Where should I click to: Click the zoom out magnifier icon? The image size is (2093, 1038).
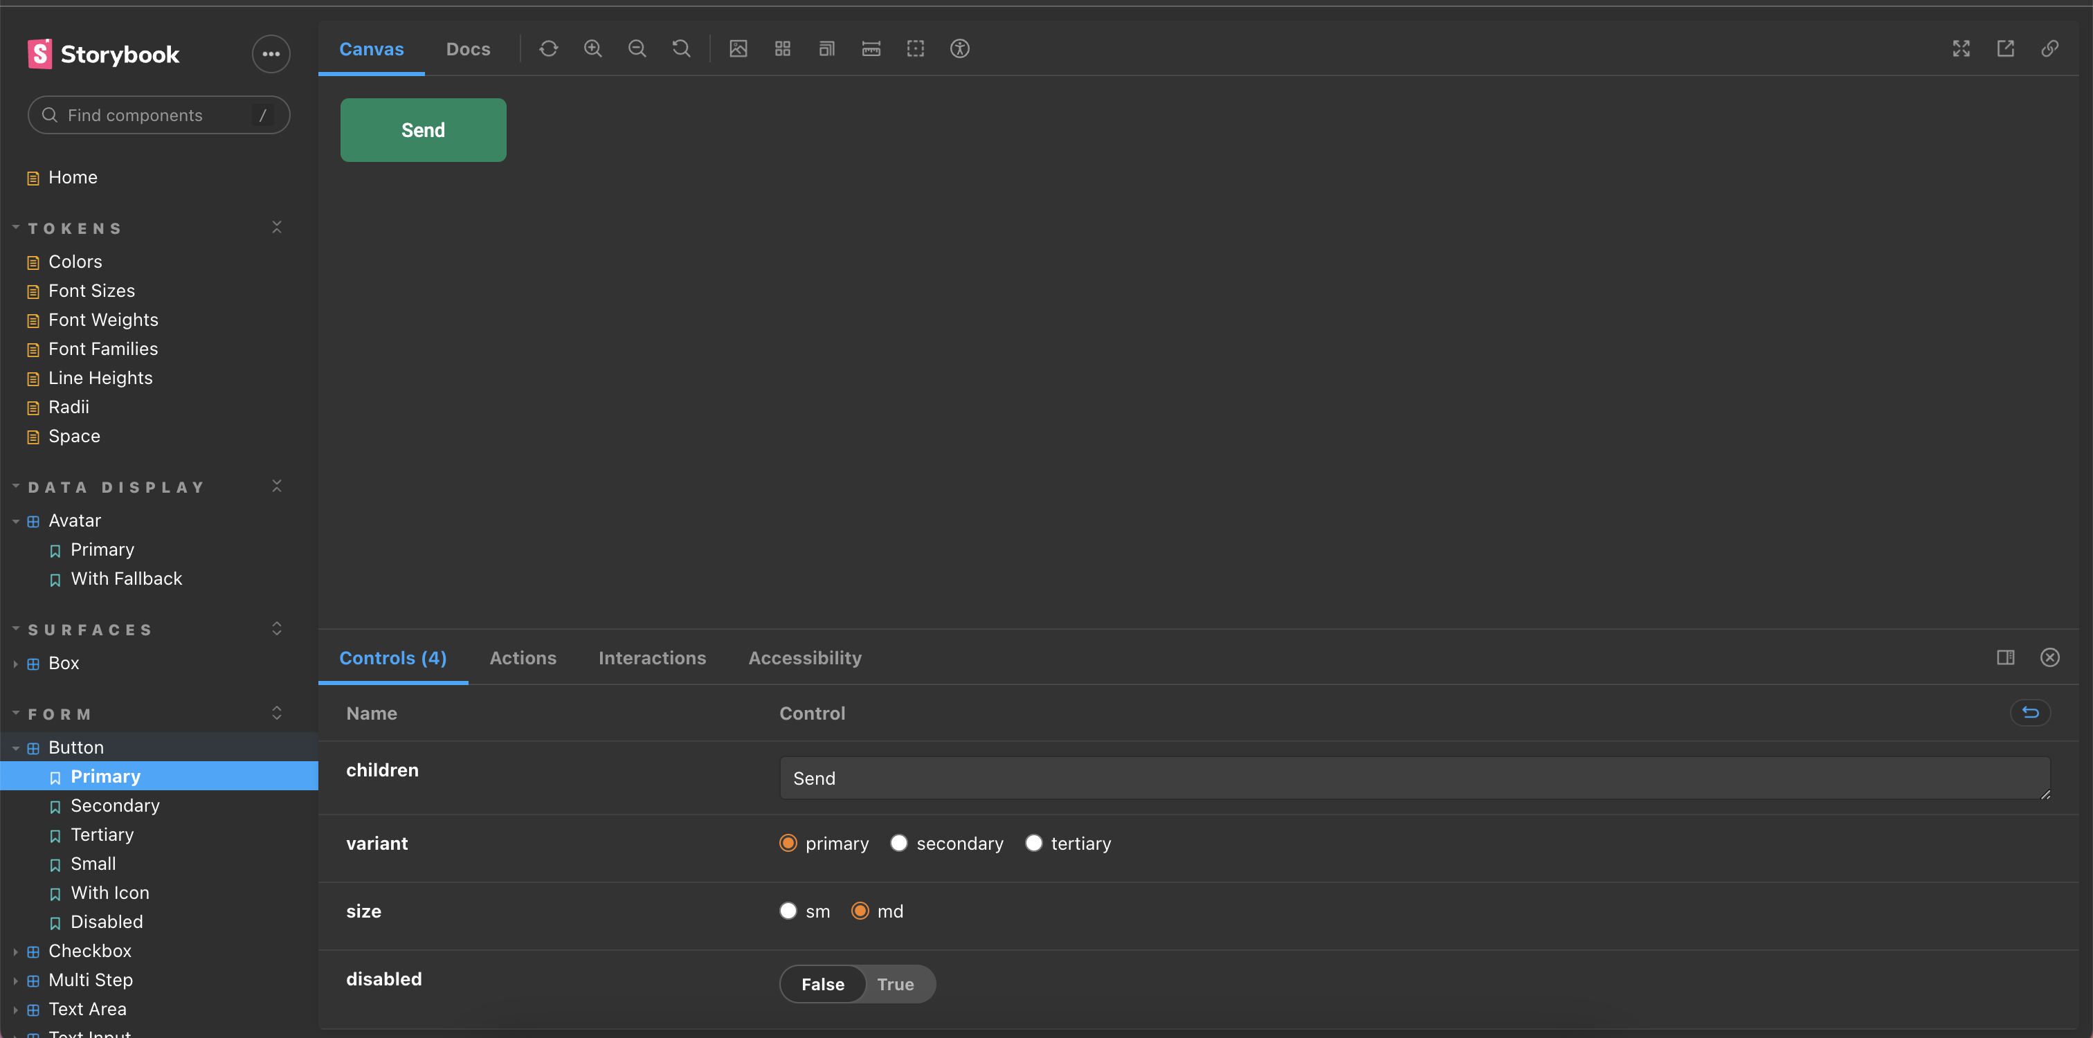coord(637,48)
